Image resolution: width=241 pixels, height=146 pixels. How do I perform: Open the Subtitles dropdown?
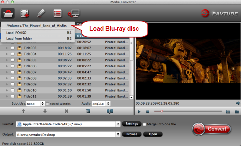(35, 104)
